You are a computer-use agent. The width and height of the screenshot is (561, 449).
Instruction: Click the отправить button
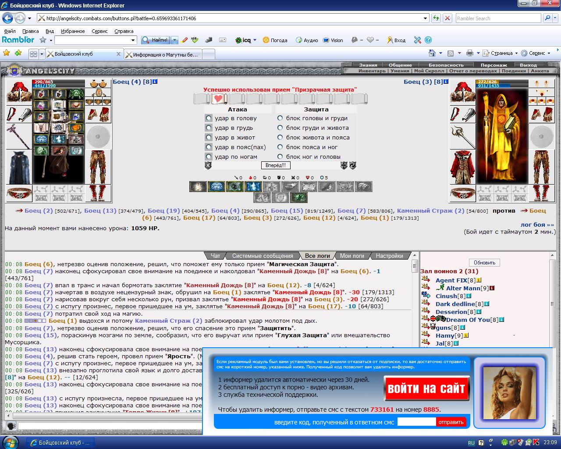pos(451,422)
